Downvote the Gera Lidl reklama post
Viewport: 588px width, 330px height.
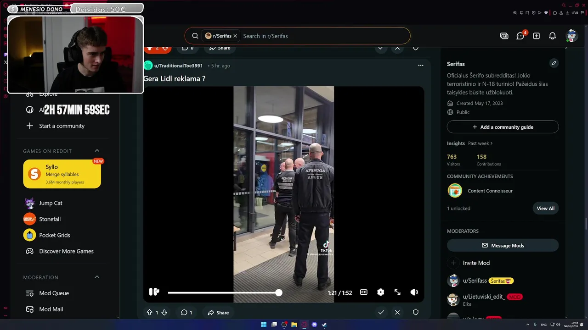(x=164, y=313)
